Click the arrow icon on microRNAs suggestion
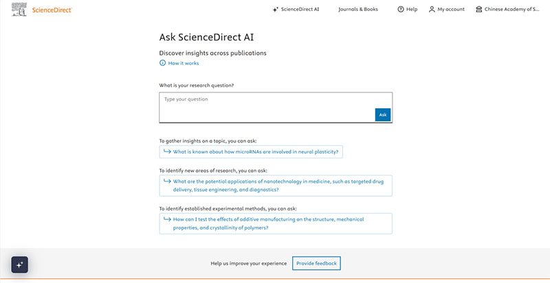 pos(166,151)
